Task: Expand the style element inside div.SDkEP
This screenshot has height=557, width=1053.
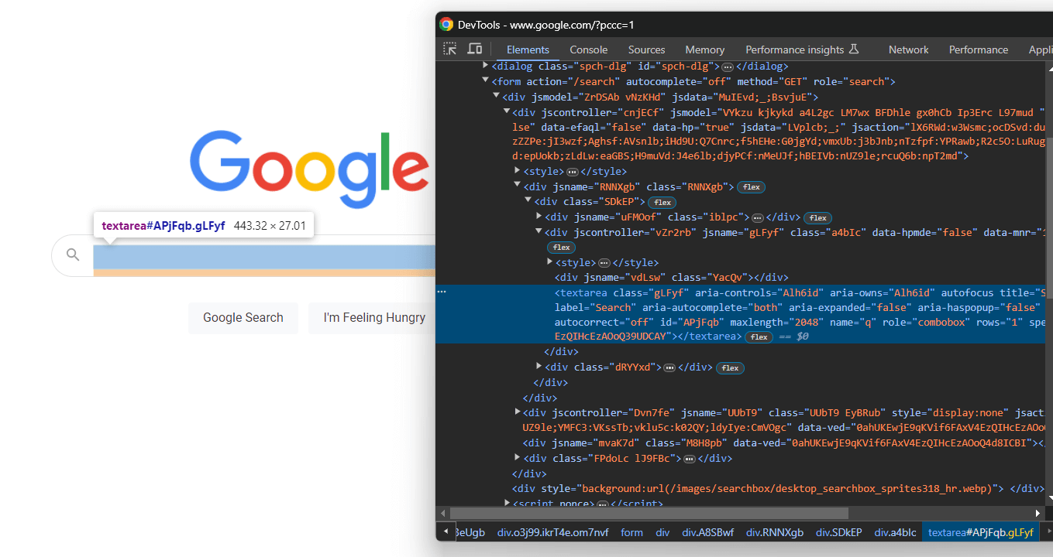Action: (x=549, y=261)
